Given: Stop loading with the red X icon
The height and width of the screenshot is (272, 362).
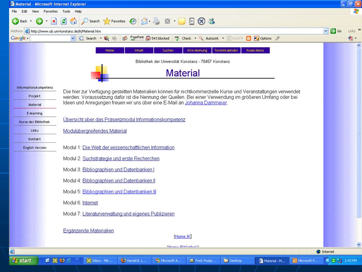Looking at the screenshot, I should click(x=54, y=21).
